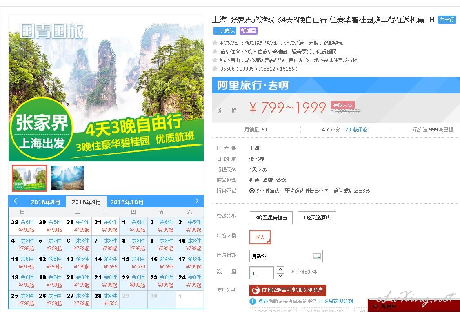Click the 自由行 tag next to the title
Viewport: 460px width, 312px height.
tap(447, 20)
